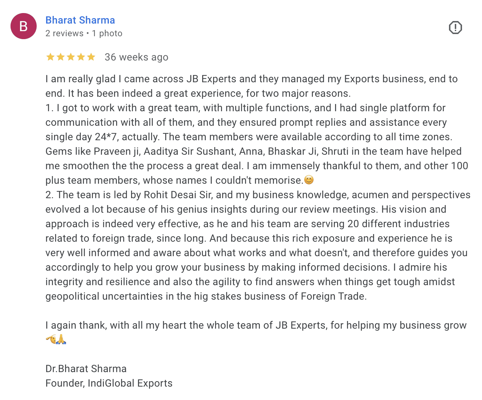Click the "1 photo" text under the name
The image size is (482, 400).
click(107, 33)
